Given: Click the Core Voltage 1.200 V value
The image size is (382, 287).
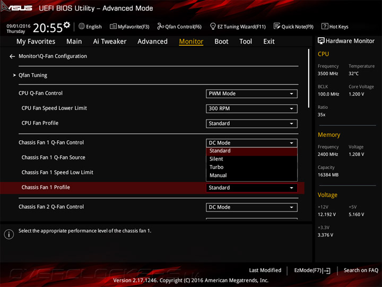Looking at the screenshot, I should tap(357, 94).
